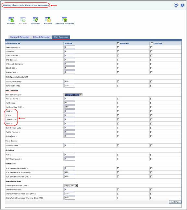Click the Bandwidth (MB) quantity field

click(x=70, y=86)
